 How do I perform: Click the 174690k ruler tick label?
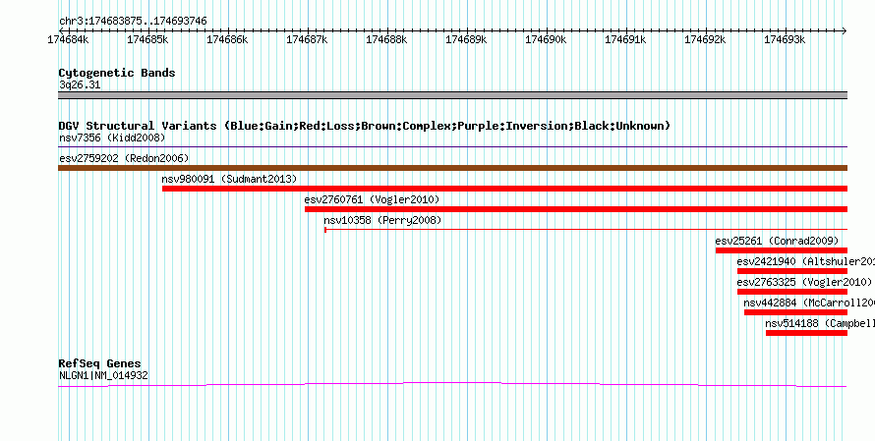(x=546, y=39)
